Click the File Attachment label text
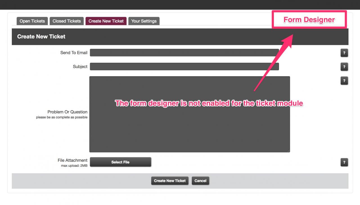The image size is (360, 205). click(73, 160)
